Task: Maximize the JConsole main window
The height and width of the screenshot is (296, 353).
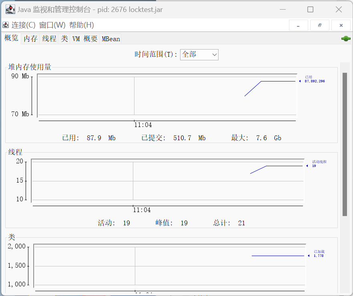Action: [x=310, y=10]
